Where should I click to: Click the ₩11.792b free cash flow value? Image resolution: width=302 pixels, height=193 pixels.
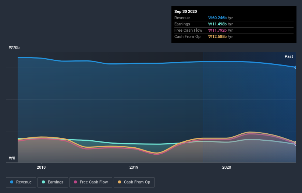pyautogui.click(x=217, y=31)
